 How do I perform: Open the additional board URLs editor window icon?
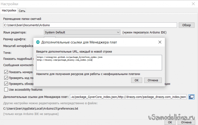[x=192, y=97]
